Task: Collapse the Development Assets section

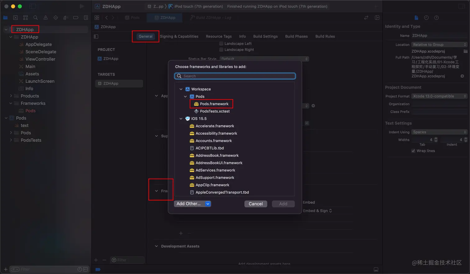Action: tap(156, 246)
